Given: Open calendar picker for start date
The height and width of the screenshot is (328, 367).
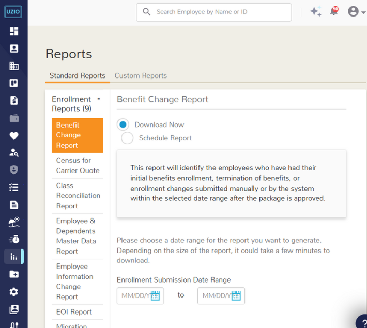Looking at the screenshot, I should 155,295.
